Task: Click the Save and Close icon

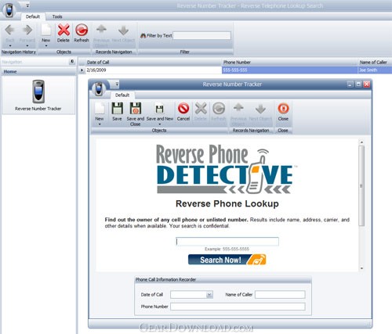Action: 136,108
